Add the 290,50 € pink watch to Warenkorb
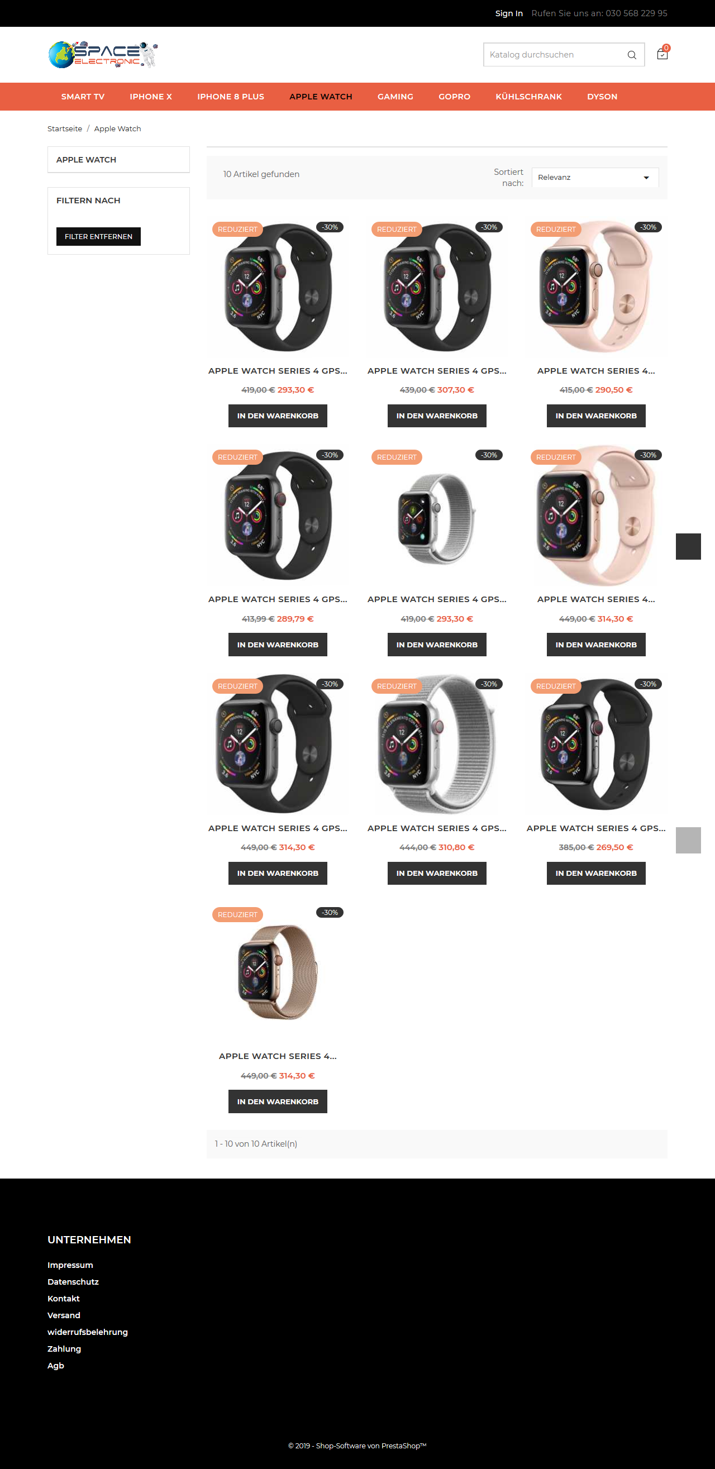This screenshot has height=1469, width=715. (x=596, y=416)
